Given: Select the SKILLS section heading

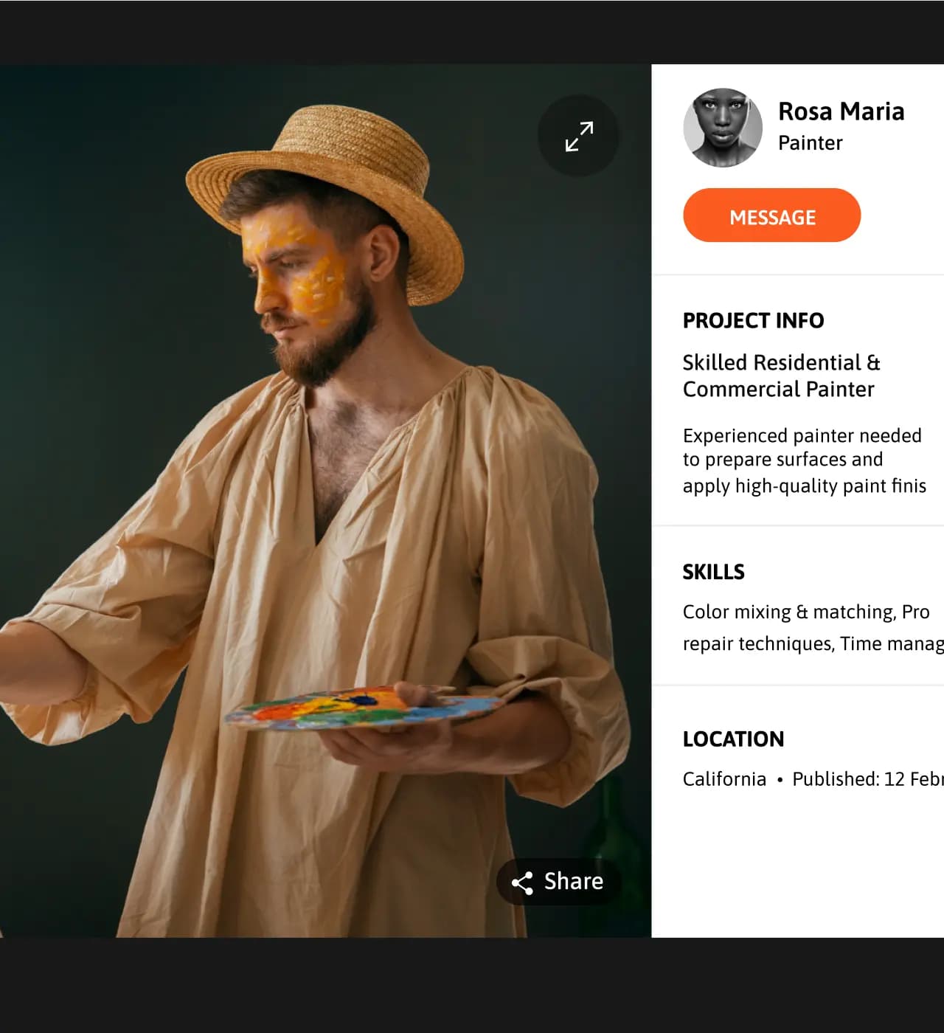Looking at the screenshot, I should pyautogui.click(x=713, y=573).
